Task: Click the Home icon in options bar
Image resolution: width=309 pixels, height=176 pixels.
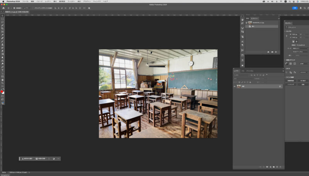Action: [x=3, y=8]
